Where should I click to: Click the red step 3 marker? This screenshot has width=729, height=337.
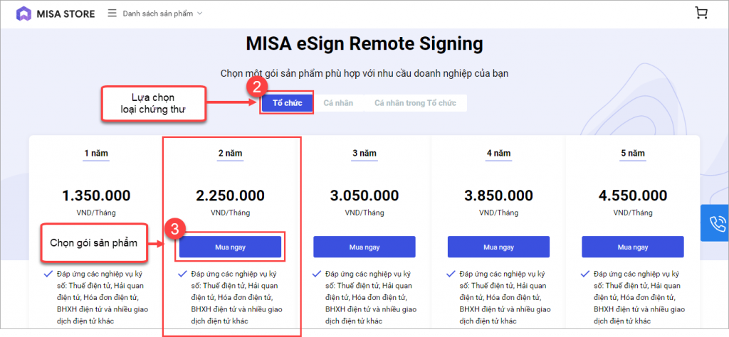pos(175,230)
